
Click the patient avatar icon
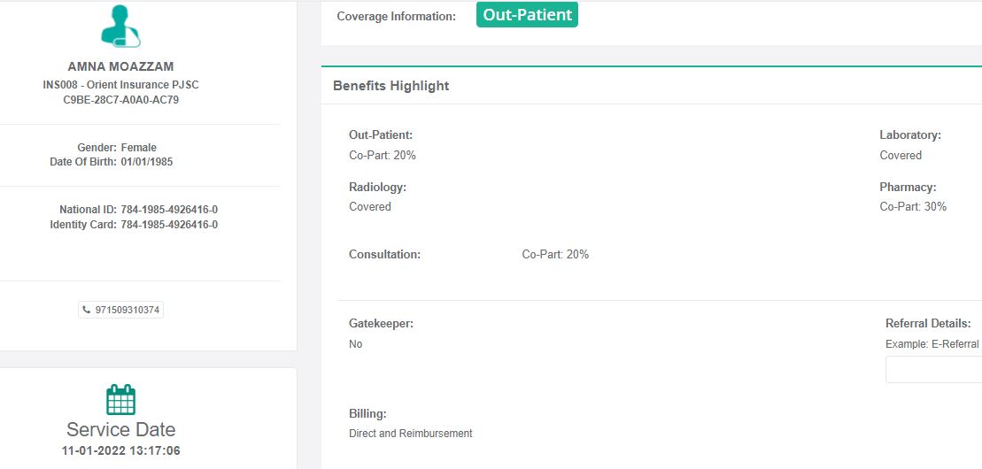coord(120,27)
